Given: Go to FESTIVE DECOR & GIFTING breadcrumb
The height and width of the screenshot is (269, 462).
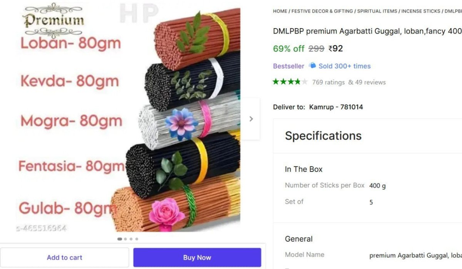Looking at the screenshot, I should 322,11.
